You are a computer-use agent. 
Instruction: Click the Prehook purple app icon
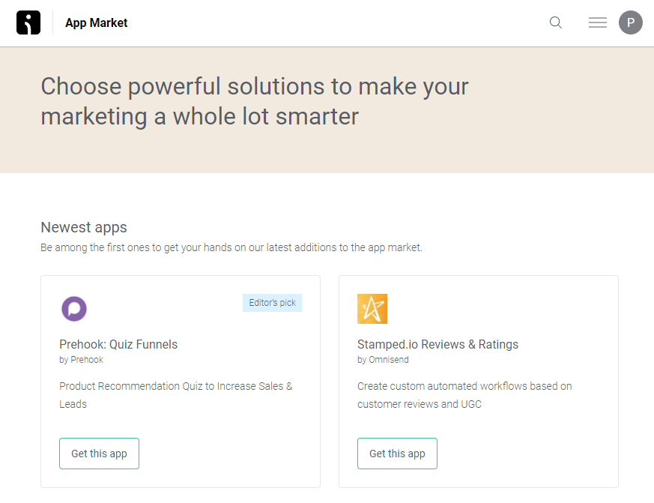pos(74,309)
